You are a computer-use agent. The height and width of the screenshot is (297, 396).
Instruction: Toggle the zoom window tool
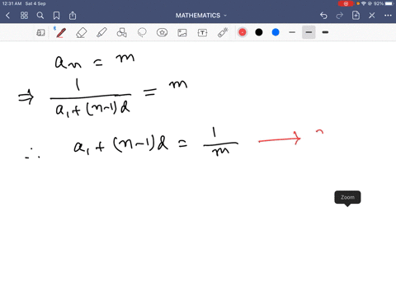tap(40, 33)
